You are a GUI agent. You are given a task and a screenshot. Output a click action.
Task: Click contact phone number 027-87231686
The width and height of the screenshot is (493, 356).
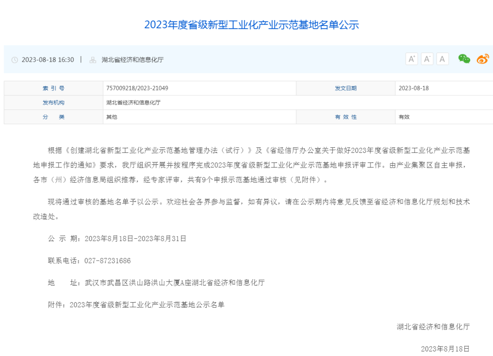click(x=108, y=261)
